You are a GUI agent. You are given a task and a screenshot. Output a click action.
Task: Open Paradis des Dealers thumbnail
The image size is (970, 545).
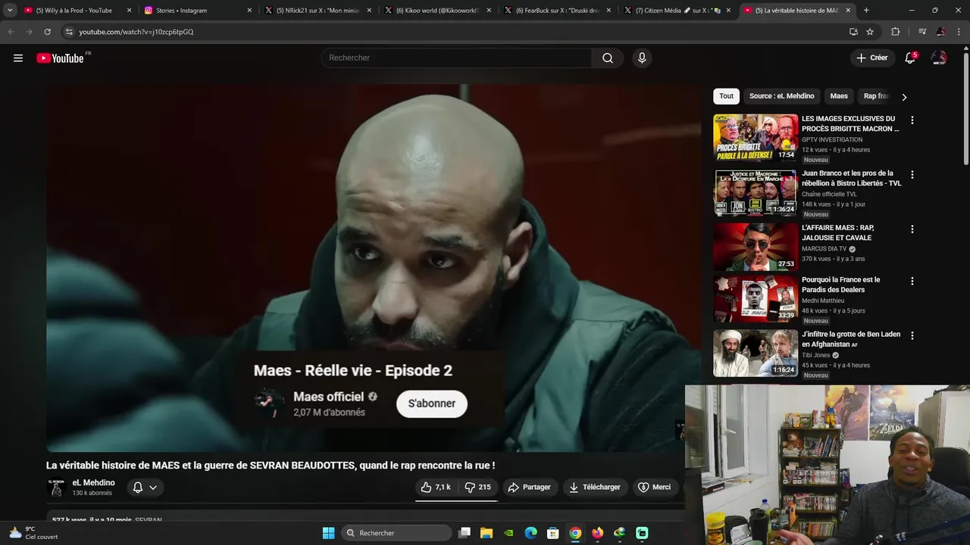756,299
